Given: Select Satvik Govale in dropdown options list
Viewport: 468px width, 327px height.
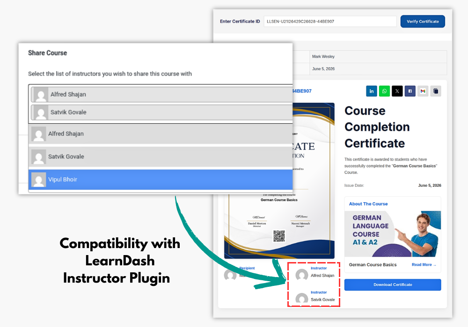Looking at the screenshot, I should tap(161, 156).
